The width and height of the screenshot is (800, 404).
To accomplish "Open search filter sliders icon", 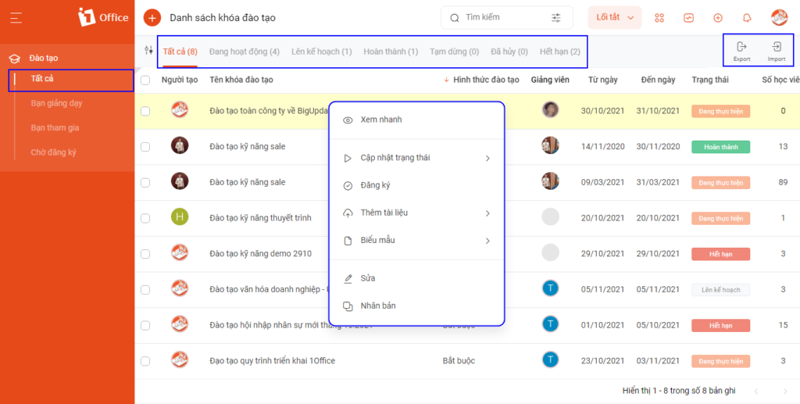I will (556, 18).
